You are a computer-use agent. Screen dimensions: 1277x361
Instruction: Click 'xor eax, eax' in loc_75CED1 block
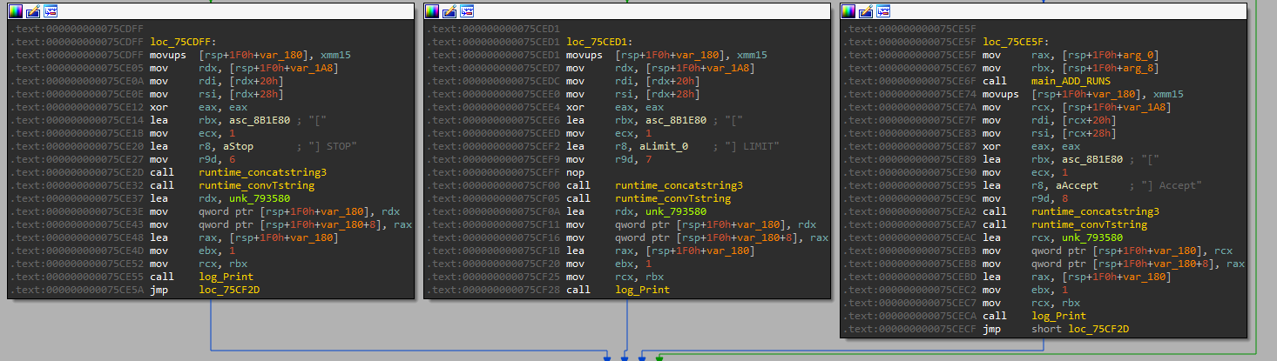[611, 108]
